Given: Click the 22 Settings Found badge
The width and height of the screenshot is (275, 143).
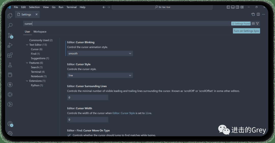Looking at the screenshot, I should [241, 24].
